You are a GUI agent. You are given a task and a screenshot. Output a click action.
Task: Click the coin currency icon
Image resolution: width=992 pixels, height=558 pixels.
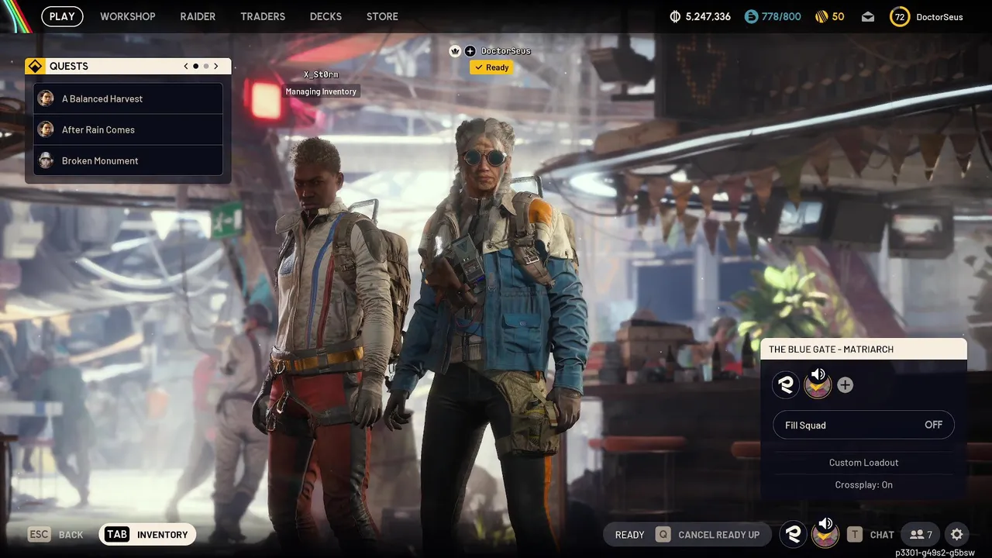tap(675, 16)
